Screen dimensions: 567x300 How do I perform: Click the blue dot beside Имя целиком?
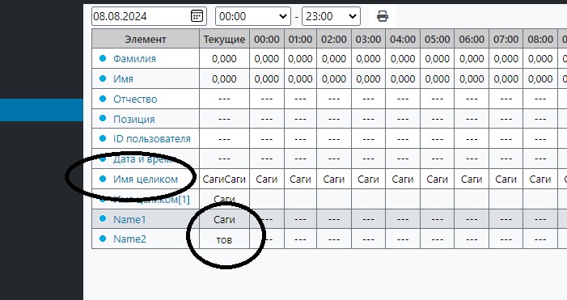[x=103, y=179]
